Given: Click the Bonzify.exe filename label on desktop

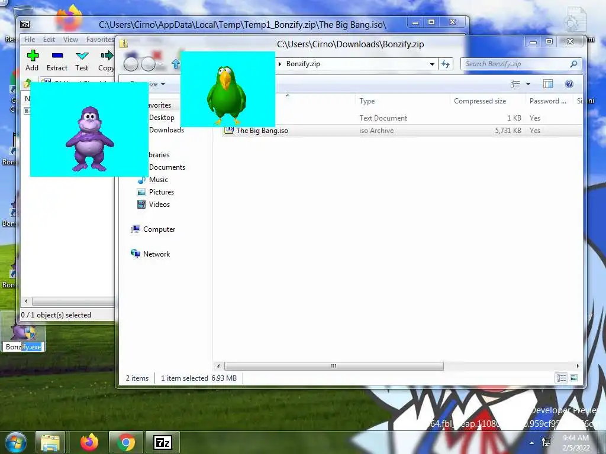Looking at the screenshot, I should point(23,347).
